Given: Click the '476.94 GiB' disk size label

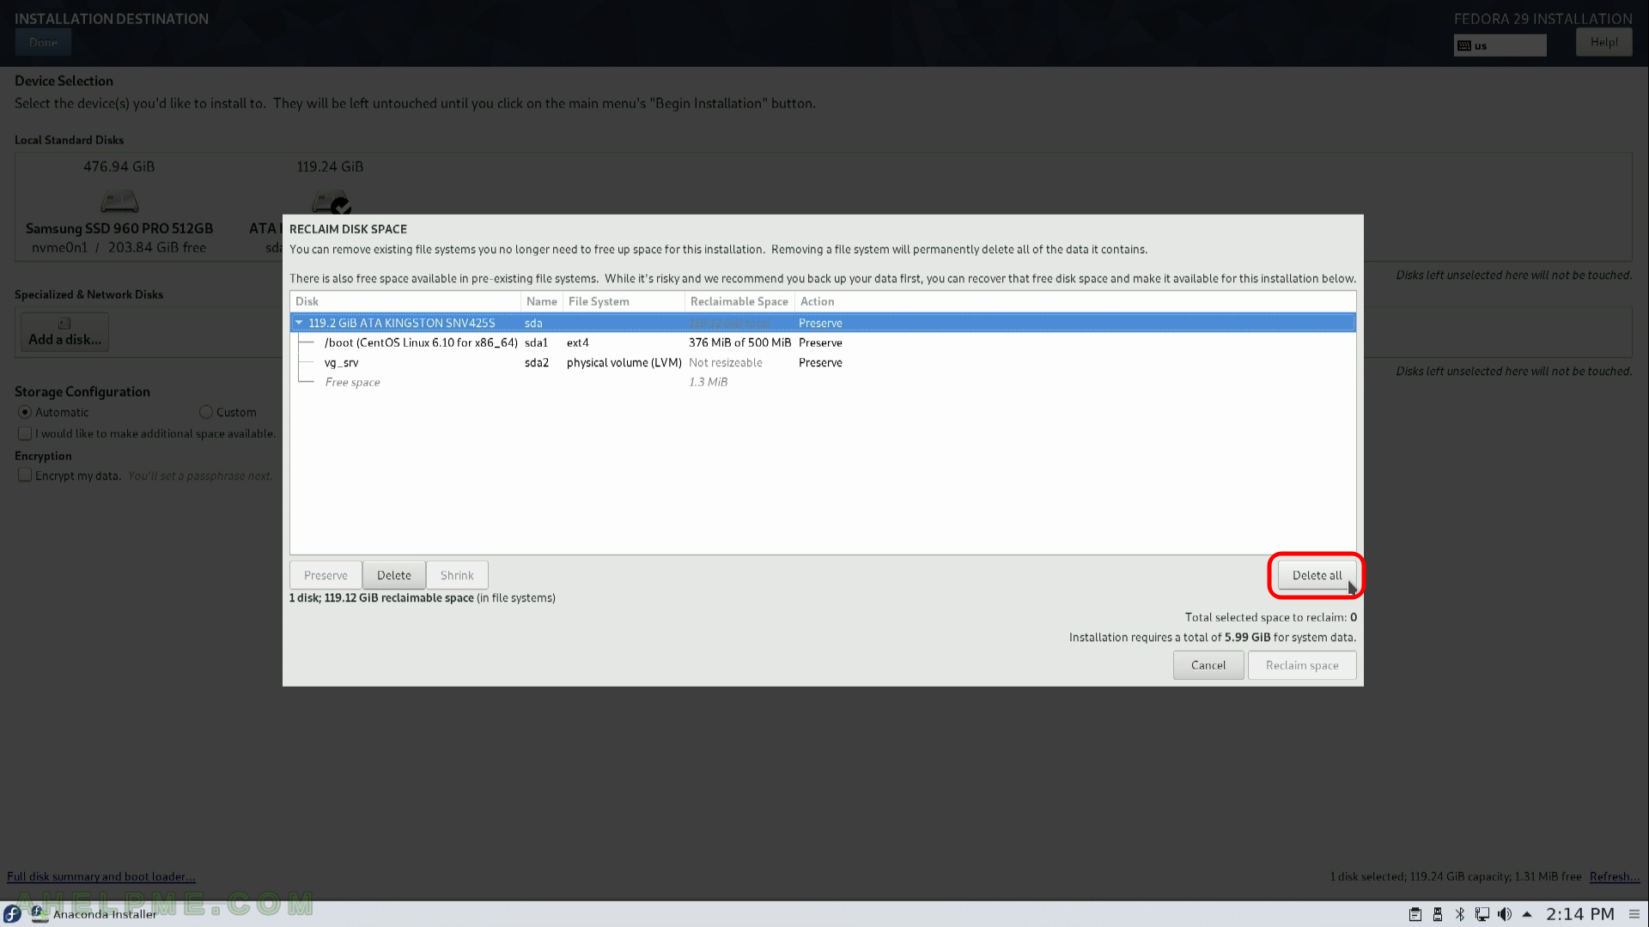Looking at the screenshot, I should 119,167.
